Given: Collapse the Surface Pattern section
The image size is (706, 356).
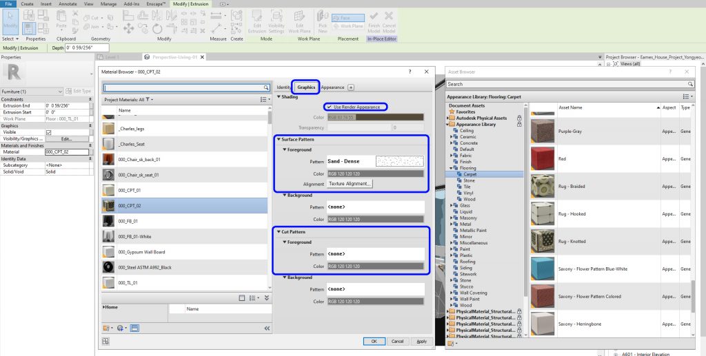Looking at the screenshot, I should [279, 140].
